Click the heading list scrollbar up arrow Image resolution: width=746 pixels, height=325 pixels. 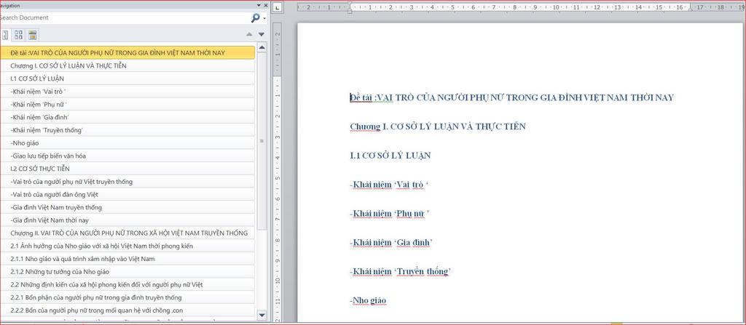(262, 48)
